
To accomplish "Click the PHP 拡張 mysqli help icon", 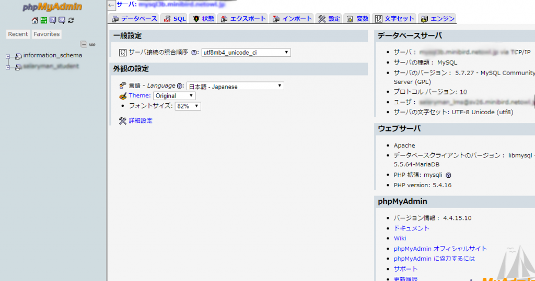I will point(448,175).
